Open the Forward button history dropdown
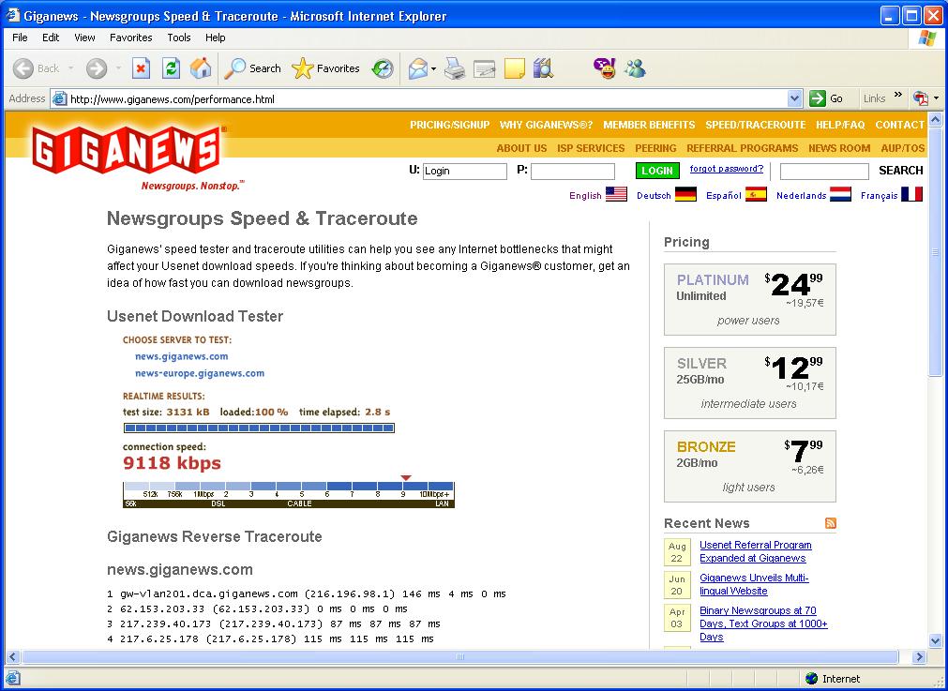Viewport: 948px width, 691px height. [x=118, y=68]
